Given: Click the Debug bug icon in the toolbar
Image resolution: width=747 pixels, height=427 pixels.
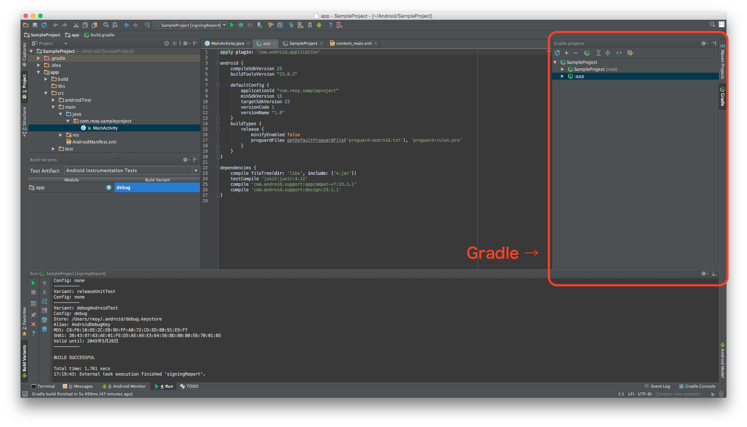Looking at the screenshot, I should pyautogui.click(x=241, y=25).
